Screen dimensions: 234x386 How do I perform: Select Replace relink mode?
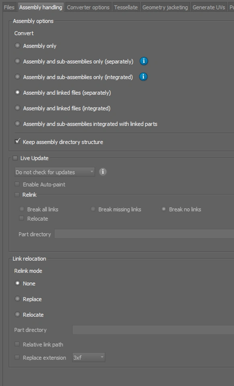(17, 299)
